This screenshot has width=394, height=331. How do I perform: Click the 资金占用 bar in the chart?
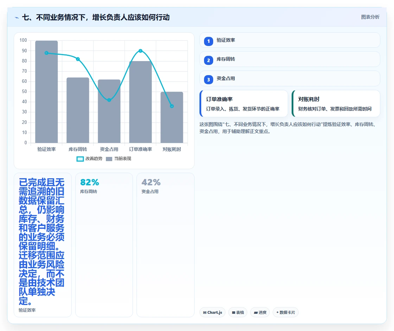point(109,111)
